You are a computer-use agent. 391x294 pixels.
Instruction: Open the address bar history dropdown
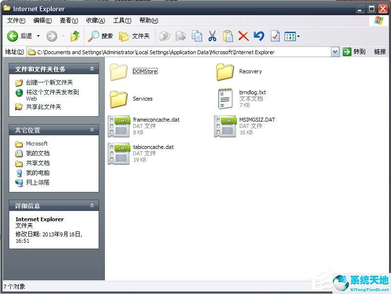(x=335, y=52)
